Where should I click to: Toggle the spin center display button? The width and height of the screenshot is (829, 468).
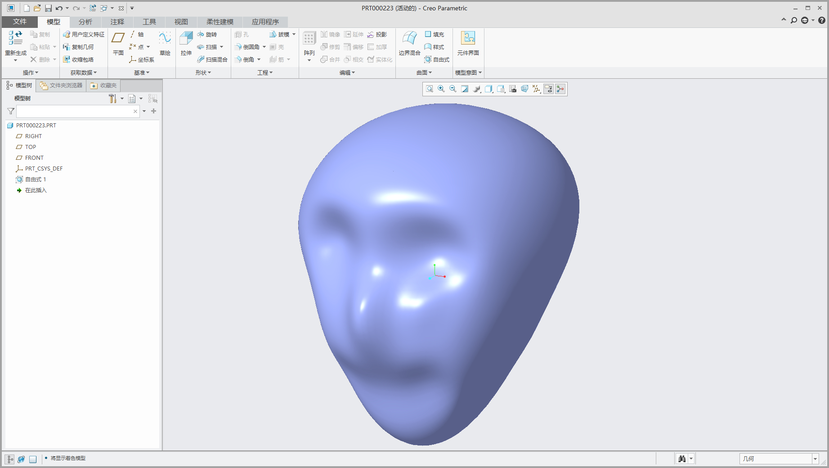click(560, 89)
